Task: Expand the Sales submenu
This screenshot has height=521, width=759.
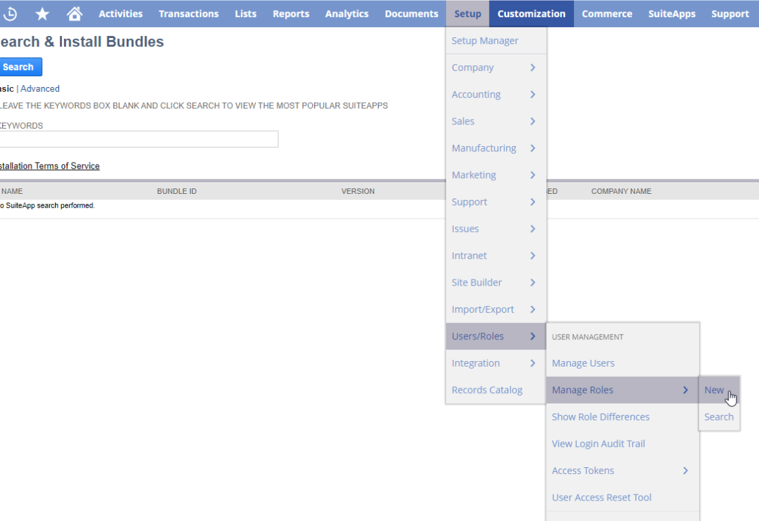Action: coord(496,121)
